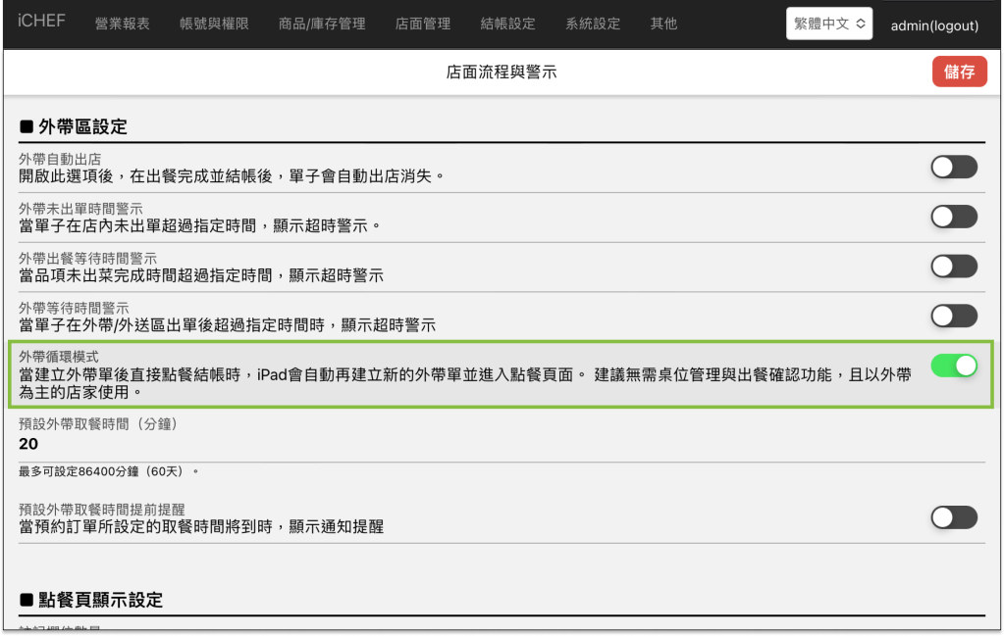This screenshot has height=636, width=1004.
Task: Open the 系統設定 menu
Action: click(594, 24)
